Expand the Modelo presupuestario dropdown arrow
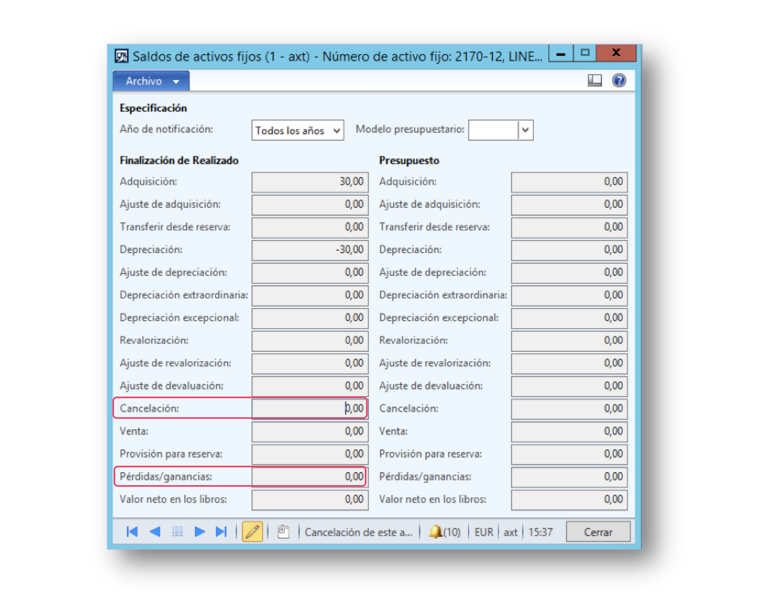Viewport: 766px width, 604px height. pyautogui.click(x=525, y=130)
